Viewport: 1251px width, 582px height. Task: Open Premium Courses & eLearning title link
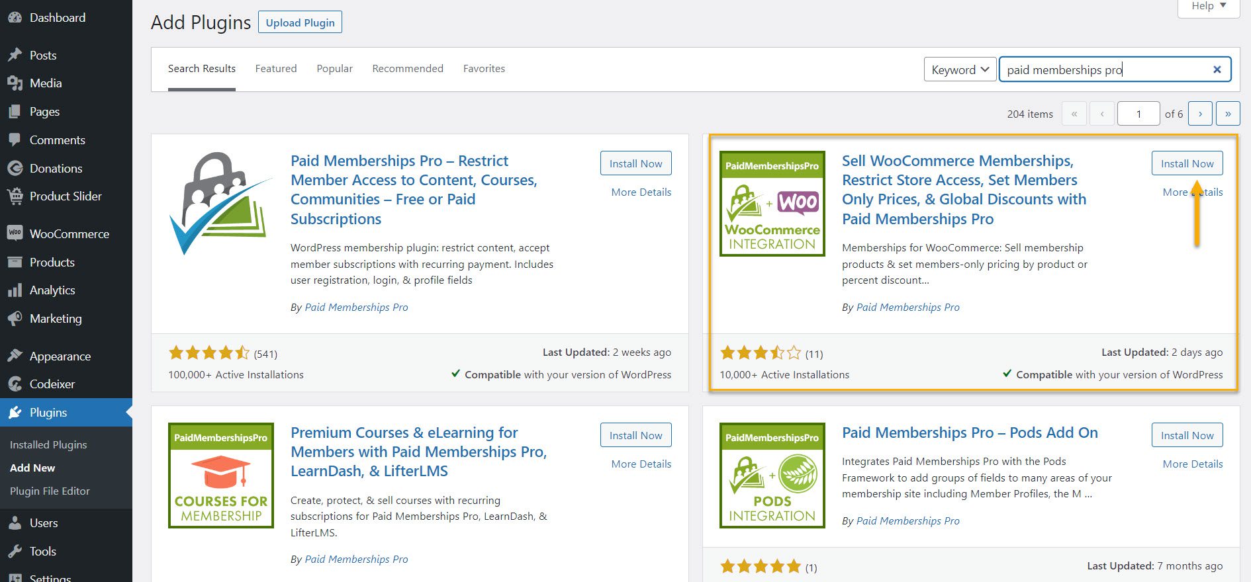(418, 452)
